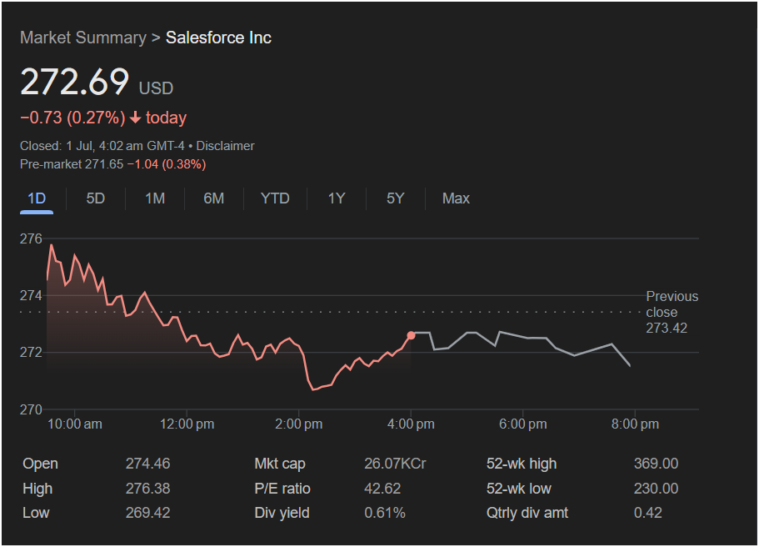Viewport: 759px width, 547px height.
Task: Click the Mkt cap label
Action: click(280, 464)
